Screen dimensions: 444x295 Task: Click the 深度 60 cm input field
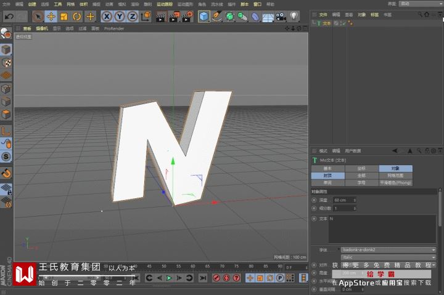pyautogui.click(x=343, y=200)
